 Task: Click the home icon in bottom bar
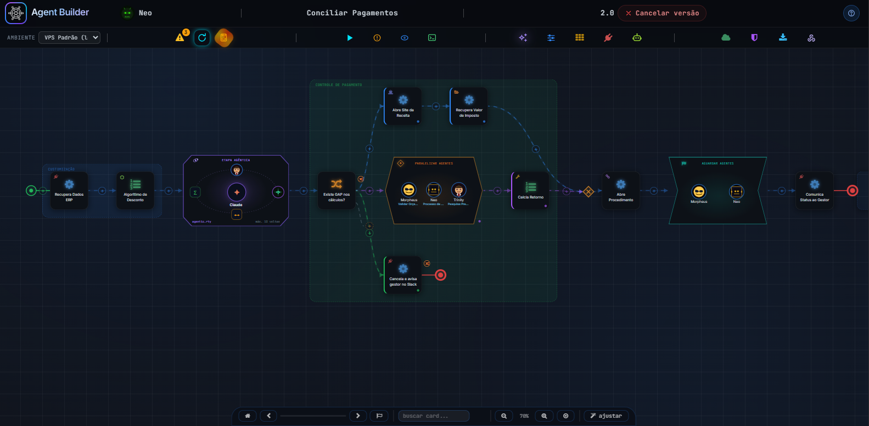[248, 416]
